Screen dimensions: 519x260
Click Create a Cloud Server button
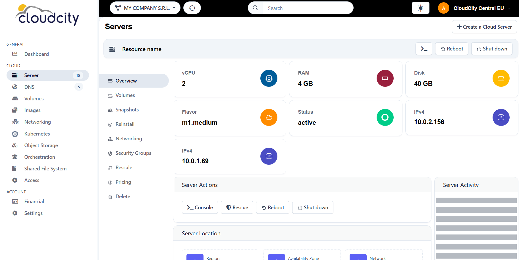pos(484,27)
